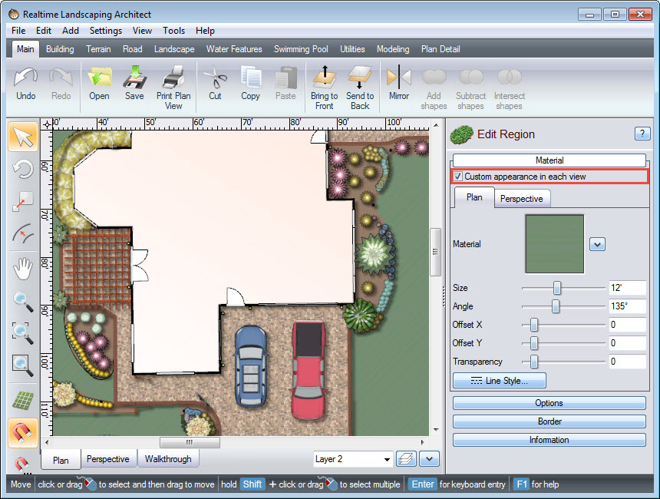This screenshot has height=499, width=660.
Task: Click Subtract shapes icon
Action: [x=470, y=78]
